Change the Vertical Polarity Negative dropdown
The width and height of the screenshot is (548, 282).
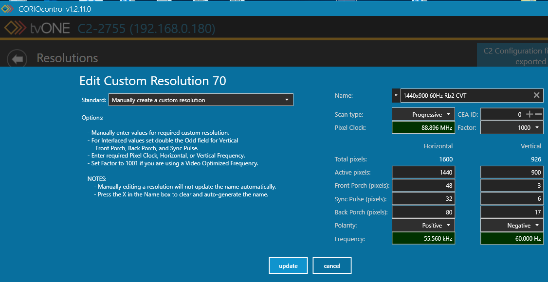pyautogui.click(x=512, y=226)
